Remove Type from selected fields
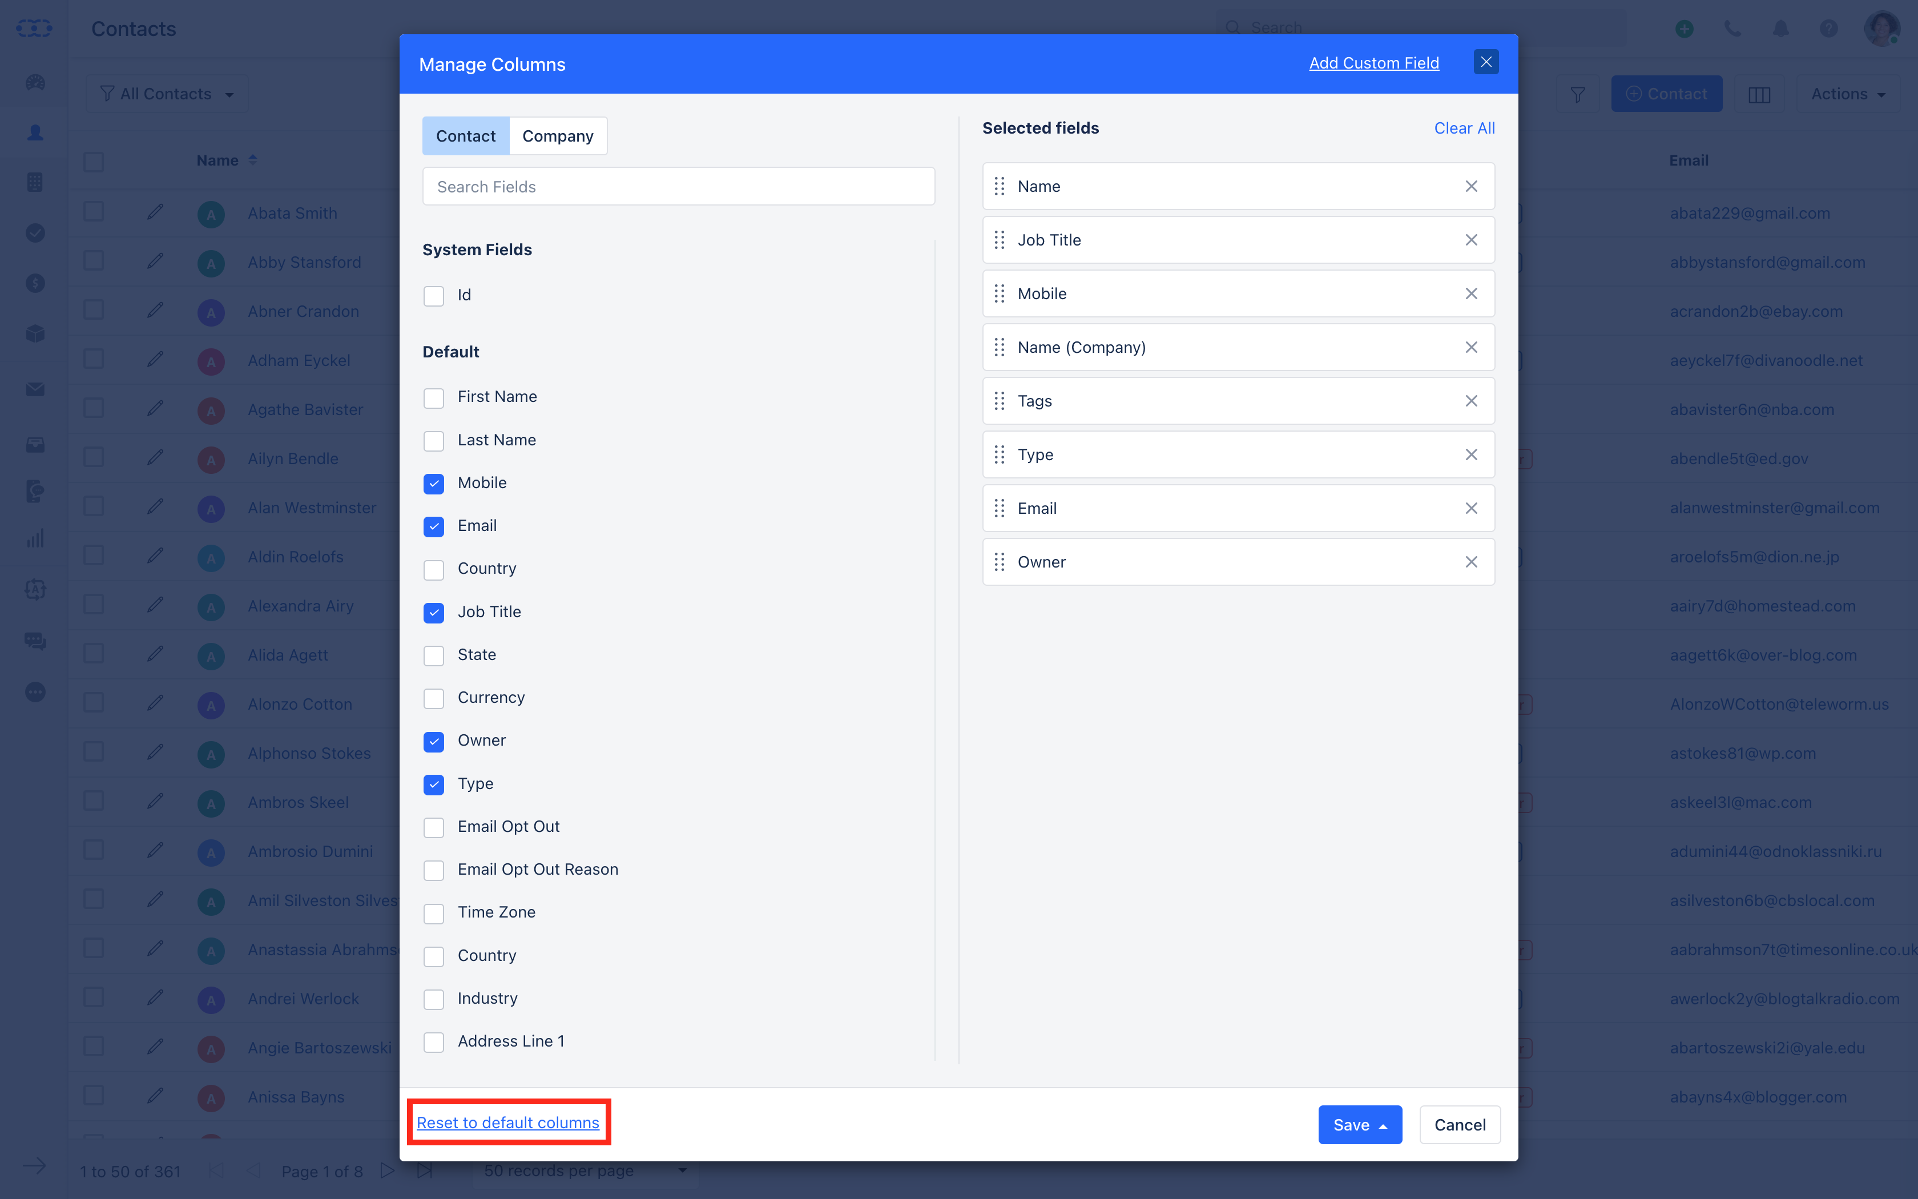The image size is (1918, 1199). [x=1471, y=454]
